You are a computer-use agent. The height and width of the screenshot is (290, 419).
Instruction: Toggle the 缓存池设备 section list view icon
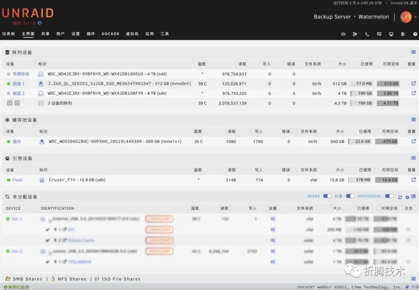(414, 120)
